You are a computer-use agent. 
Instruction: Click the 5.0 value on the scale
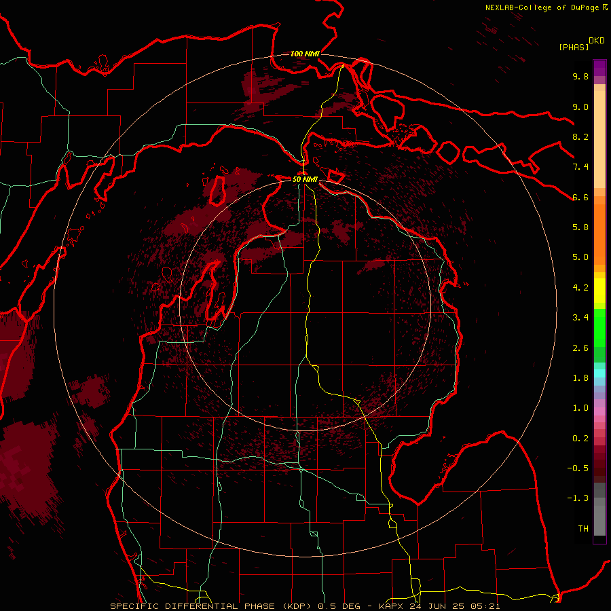580,257
